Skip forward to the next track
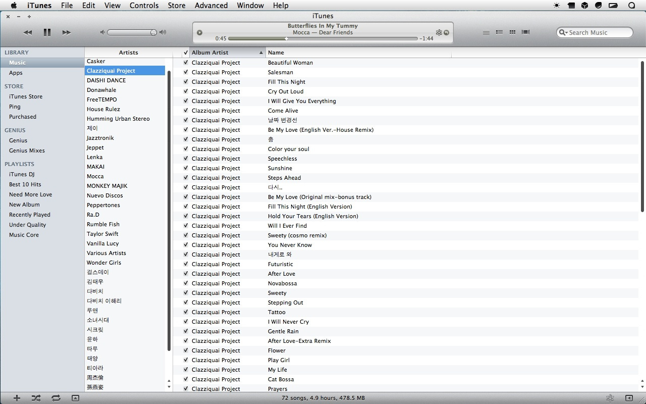Image resolution: width=646 pixels, height=404 pixels. (x=66, y=32)
